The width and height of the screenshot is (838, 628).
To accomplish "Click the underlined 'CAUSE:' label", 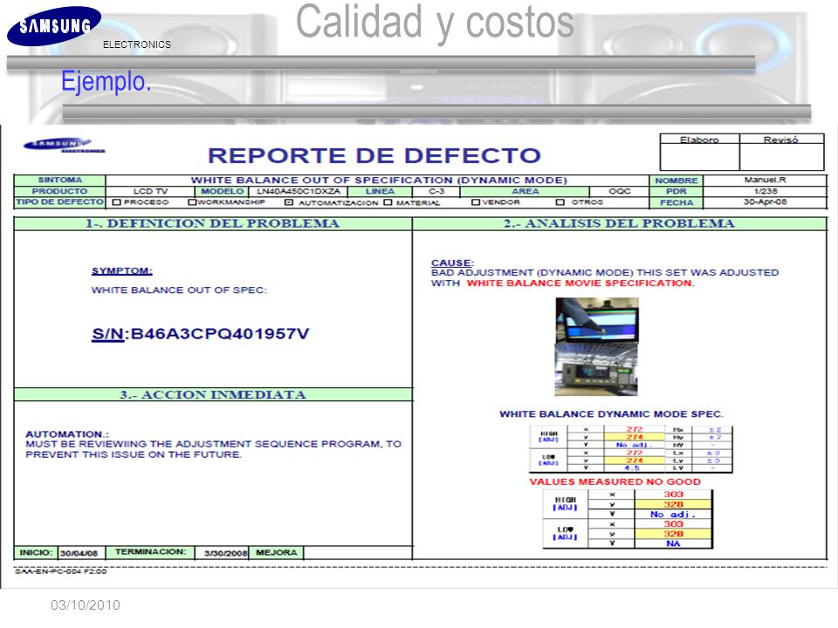I will pyautogui.click(x=452, y=263).
